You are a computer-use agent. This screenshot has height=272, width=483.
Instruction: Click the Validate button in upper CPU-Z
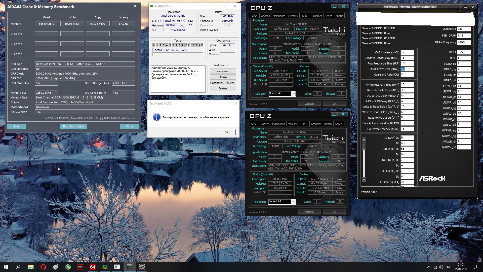coord(309,104)
